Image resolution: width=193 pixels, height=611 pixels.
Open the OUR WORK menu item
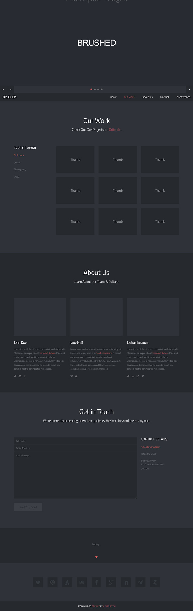coord(130,97)
